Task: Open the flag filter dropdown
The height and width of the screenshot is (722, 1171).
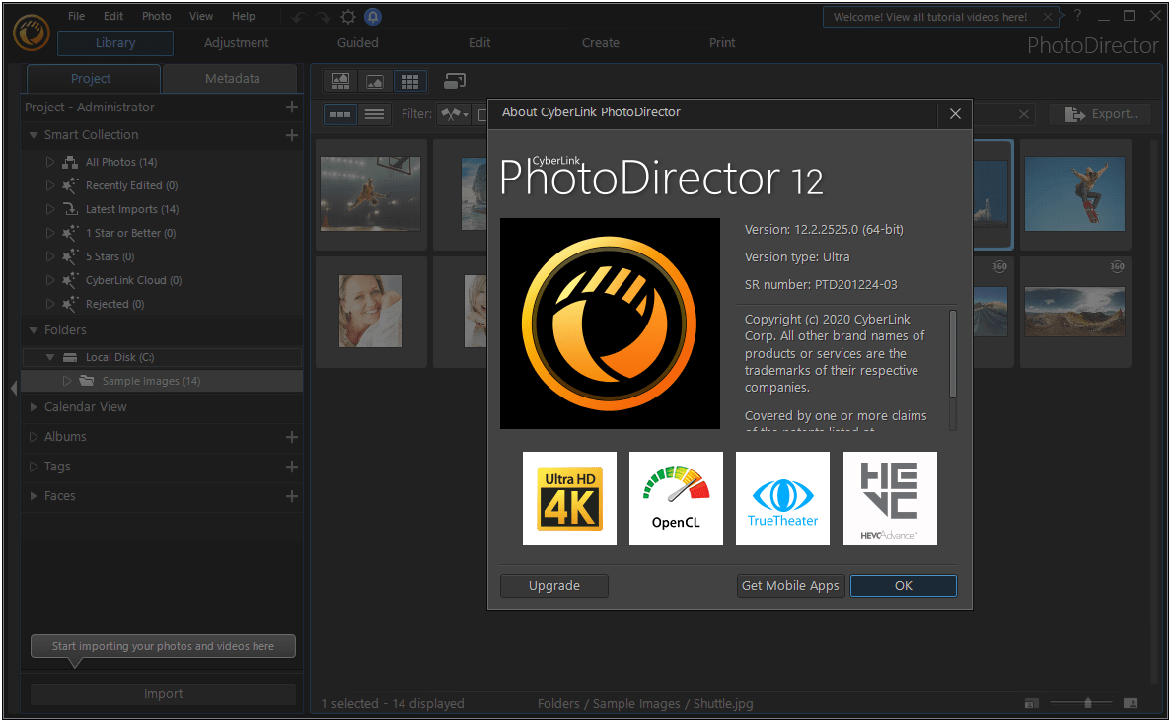Action: [454, 114]
